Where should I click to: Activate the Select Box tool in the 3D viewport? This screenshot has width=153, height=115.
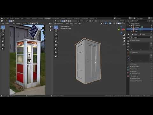(56, 27)
